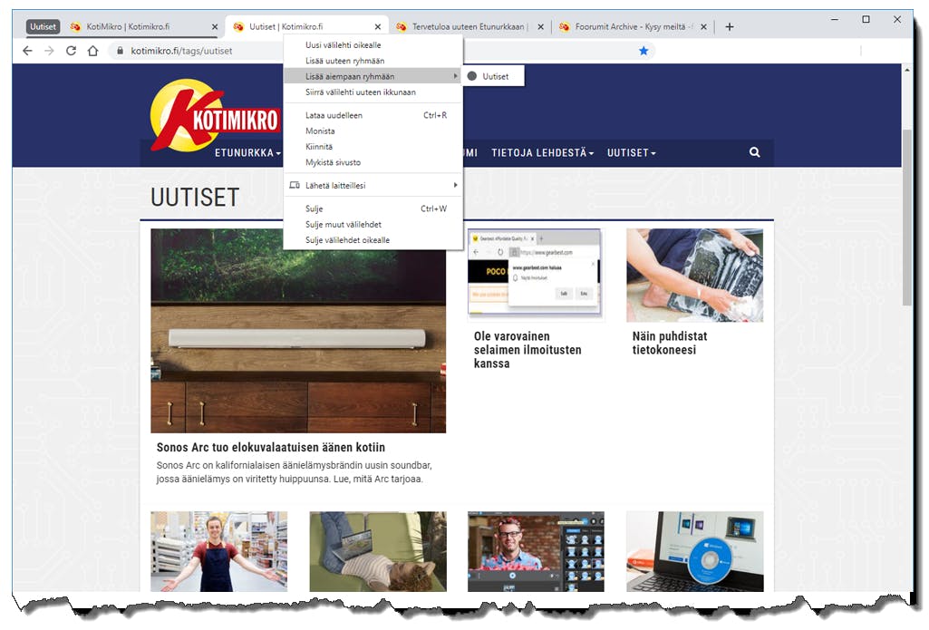
Task: Open a new tab with plus icon
Action: point(730,26)
